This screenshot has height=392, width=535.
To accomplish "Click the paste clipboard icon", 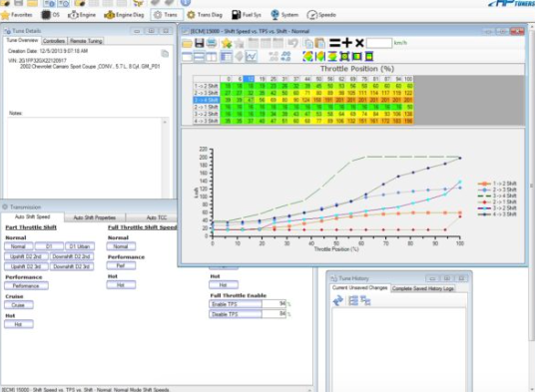I will click(x=320, y=43).
